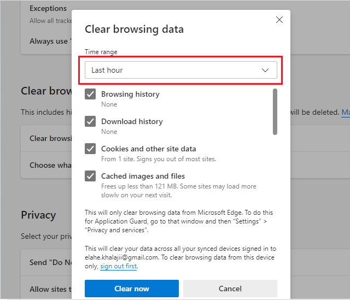Click the Cancel button

230,289
